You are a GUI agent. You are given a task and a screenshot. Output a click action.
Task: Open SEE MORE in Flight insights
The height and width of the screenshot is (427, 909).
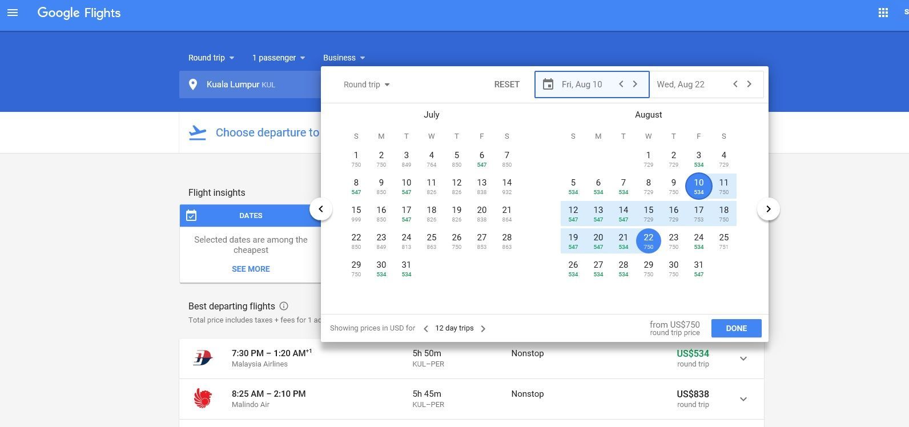click(251, 269)
